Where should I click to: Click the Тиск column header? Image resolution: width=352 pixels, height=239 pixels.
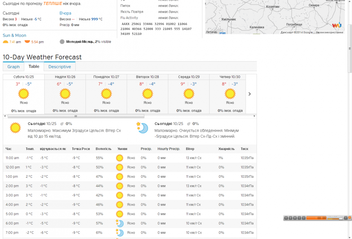[x=245, y=149]
